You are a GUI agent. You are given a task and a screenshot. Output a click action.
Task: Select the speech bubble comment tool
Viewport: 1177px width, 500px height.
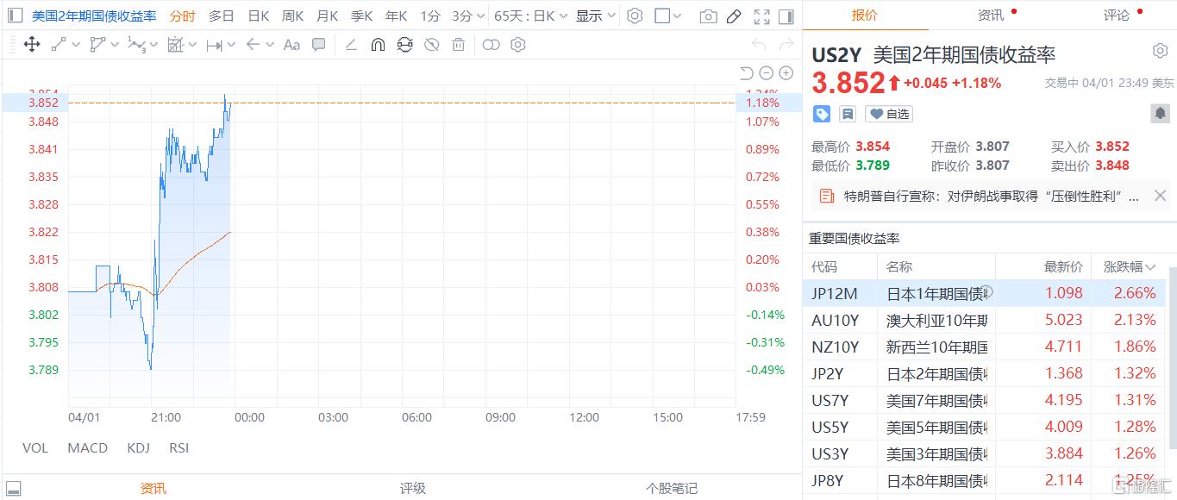(318, 45)
